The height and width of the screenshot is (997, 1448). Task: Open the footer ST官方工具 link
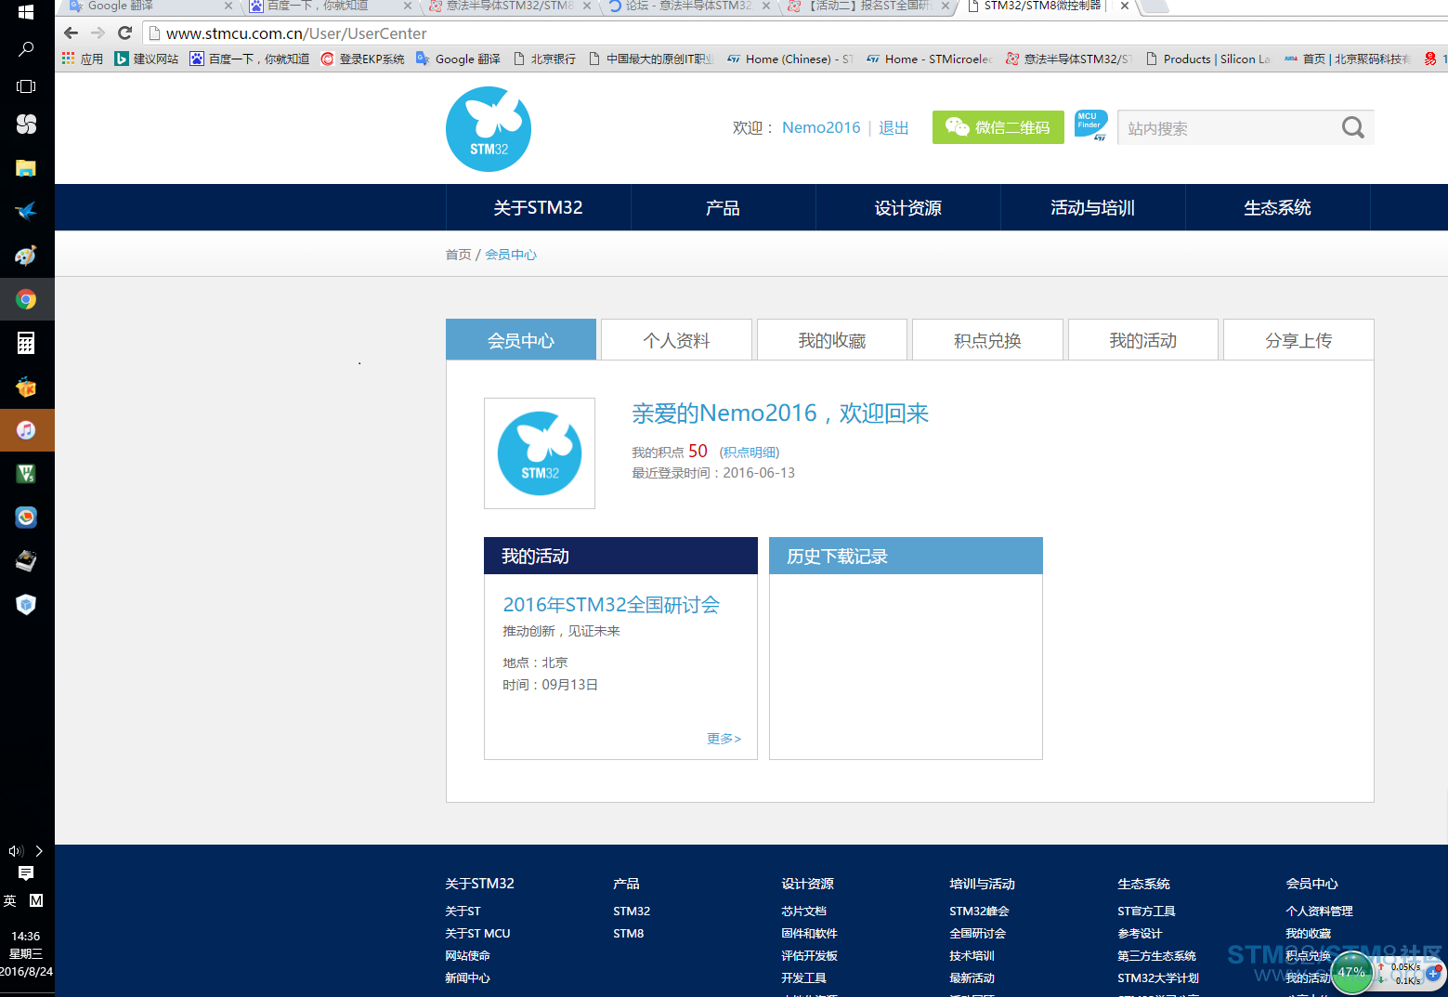[1146, 912]
